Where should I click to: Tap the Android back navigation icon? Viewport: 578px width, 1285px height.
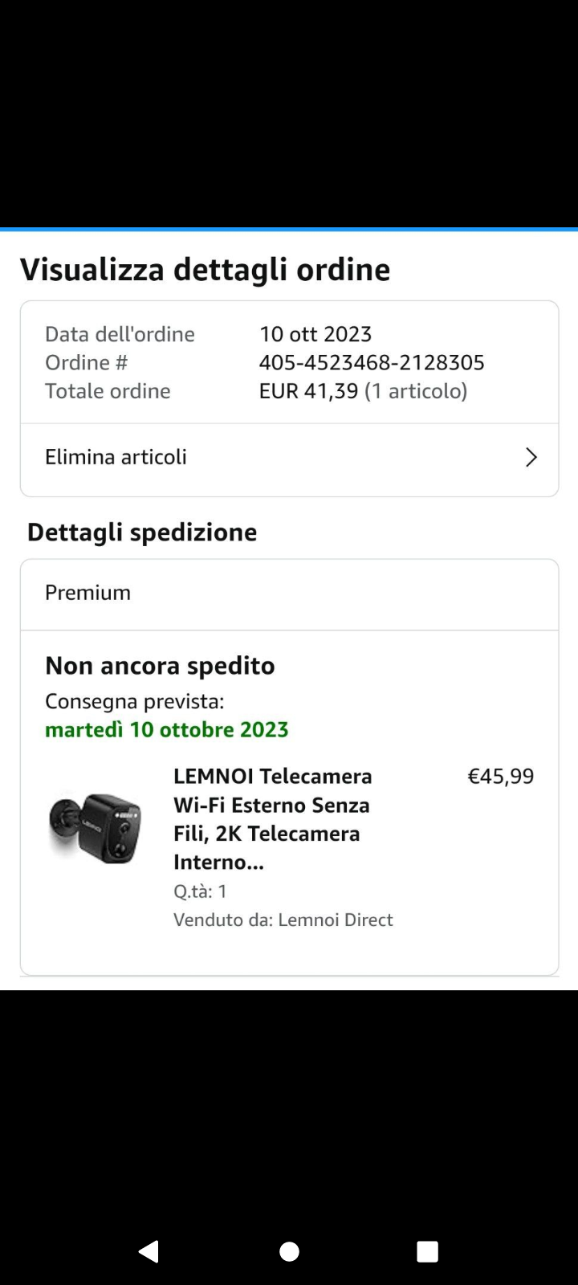click(x=149, y=1251)
